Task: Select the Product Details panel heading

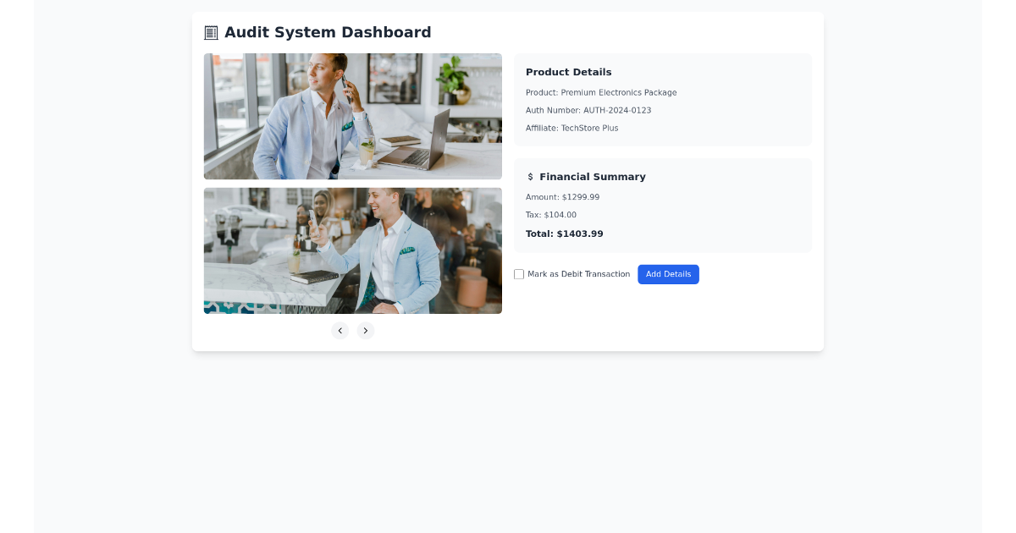Action: (x=568, y=72)
